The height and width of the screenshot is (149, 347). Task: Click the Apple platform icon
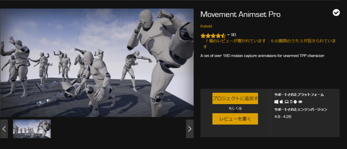281,102
